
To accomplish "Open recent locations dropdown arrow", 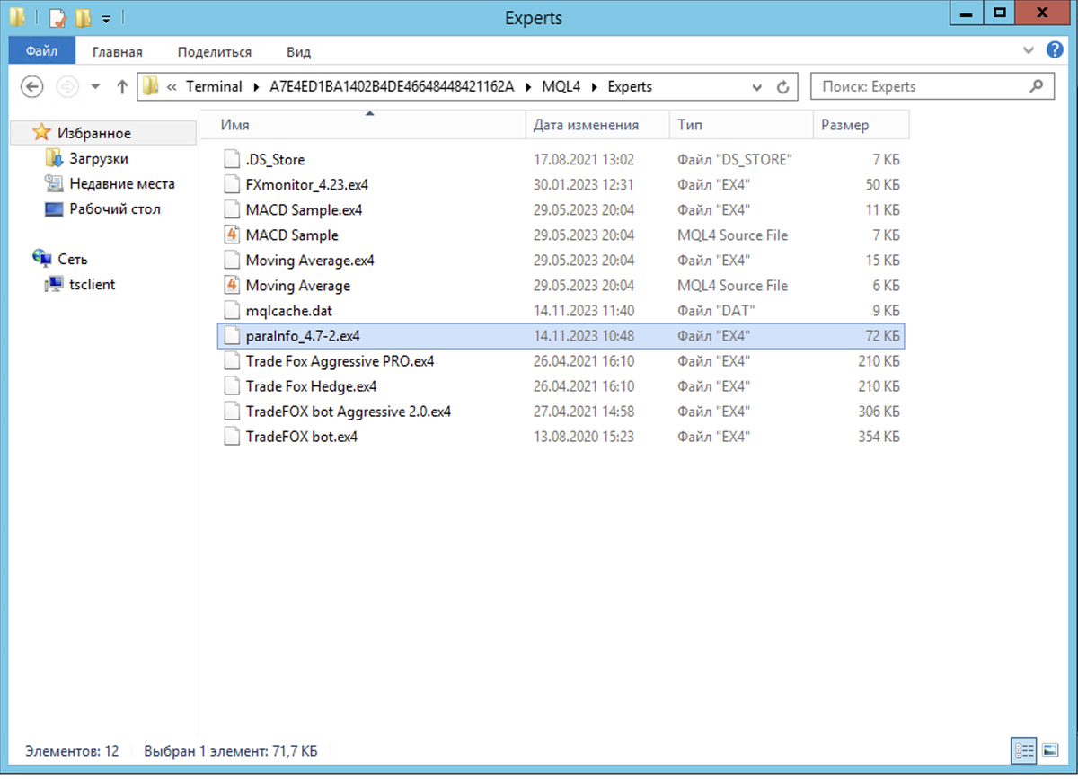I will tap(96, 87).
